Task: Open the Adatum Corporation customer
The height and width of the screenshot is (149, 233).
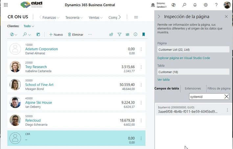Action: click(41, 49)
